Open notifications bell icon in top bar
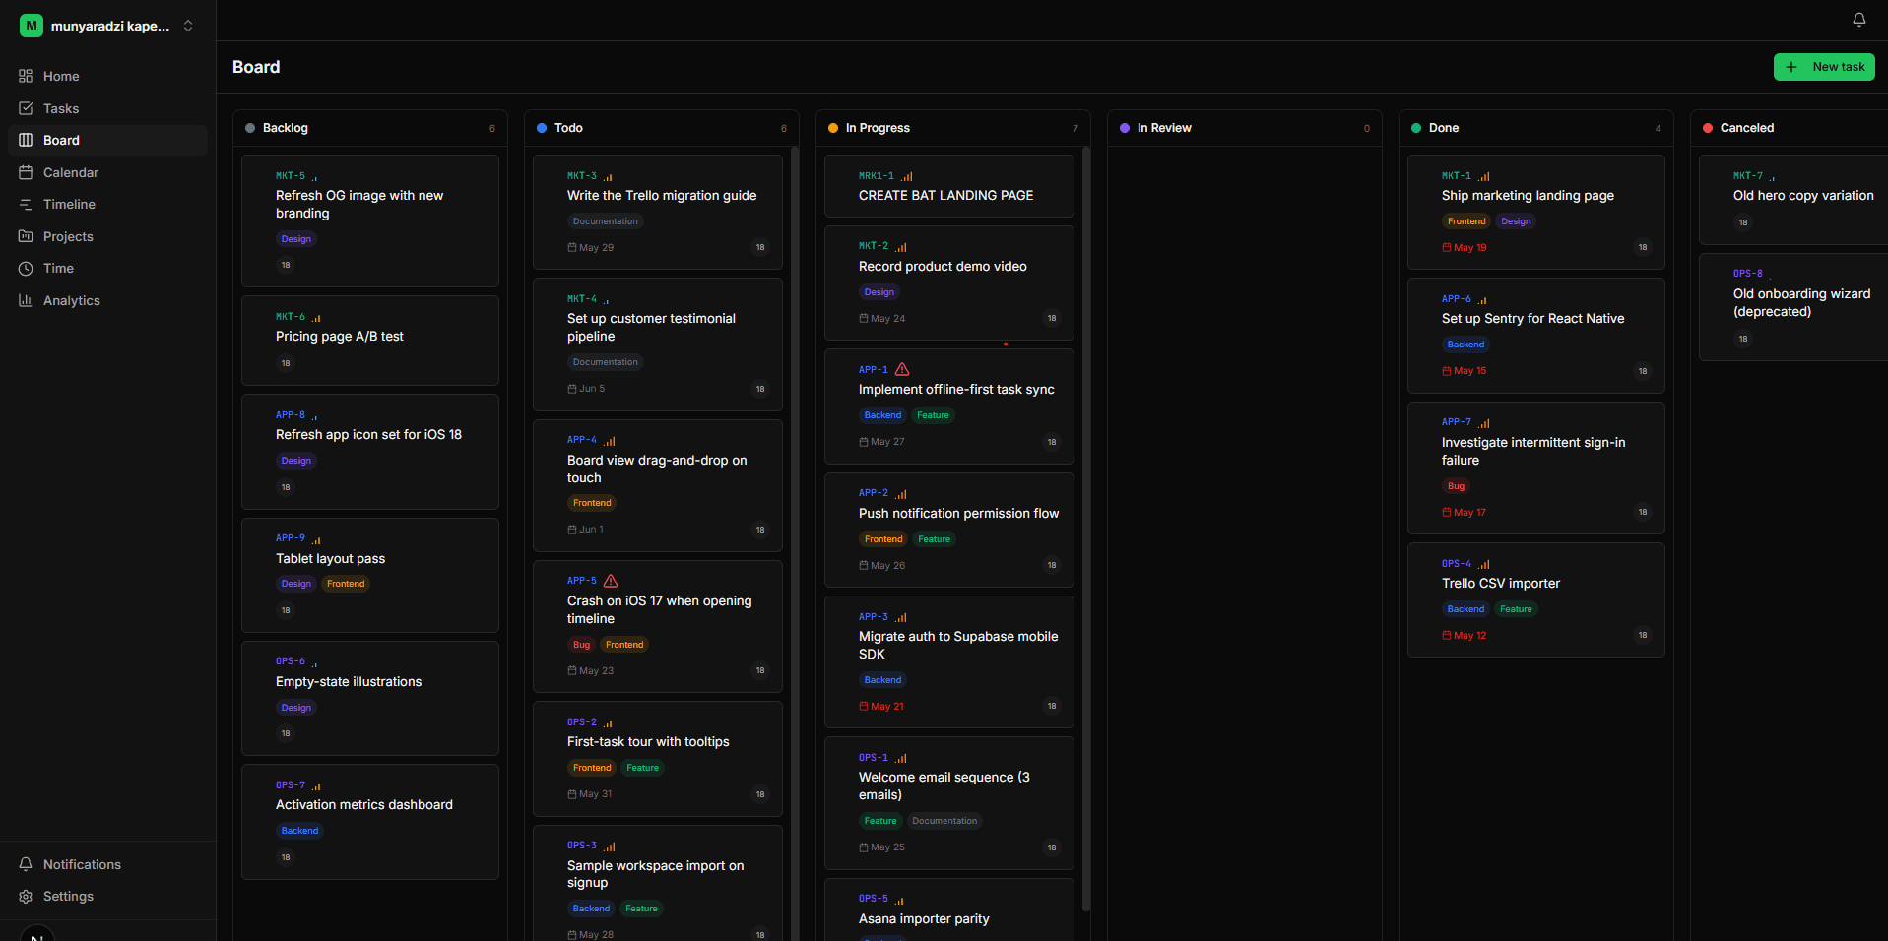This screenshot has width=1888, height=941. point(1858,20)
